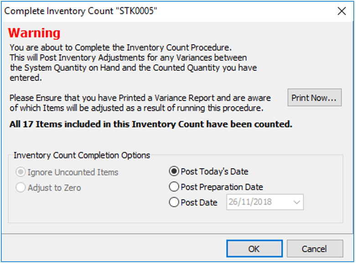Close the Complete Inventory Count dialog
The width and height of the screenshot is (356, 263).
341,11
